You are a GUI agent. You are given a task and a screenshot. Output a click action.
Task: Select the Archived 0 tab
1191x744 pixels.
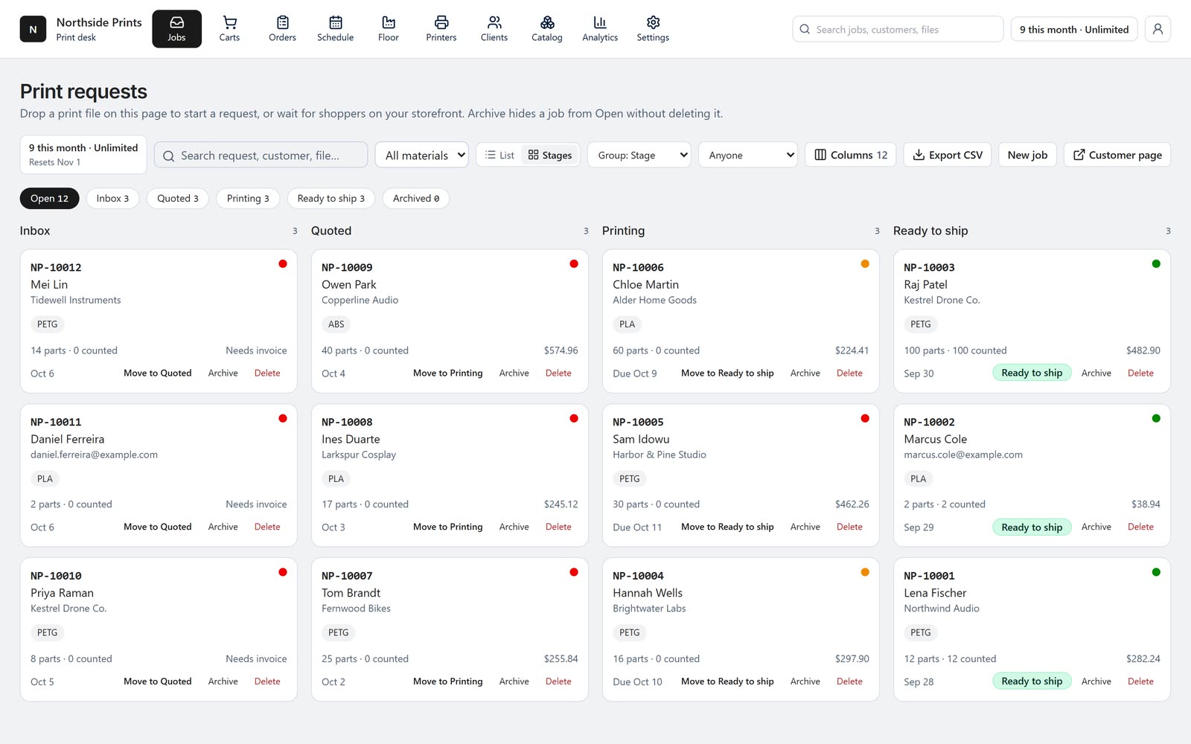coord(416,198)
